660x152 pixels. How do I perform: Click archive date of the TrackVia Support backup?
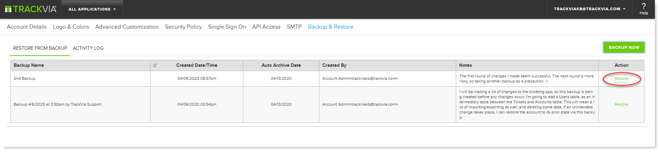click(281, 105)
